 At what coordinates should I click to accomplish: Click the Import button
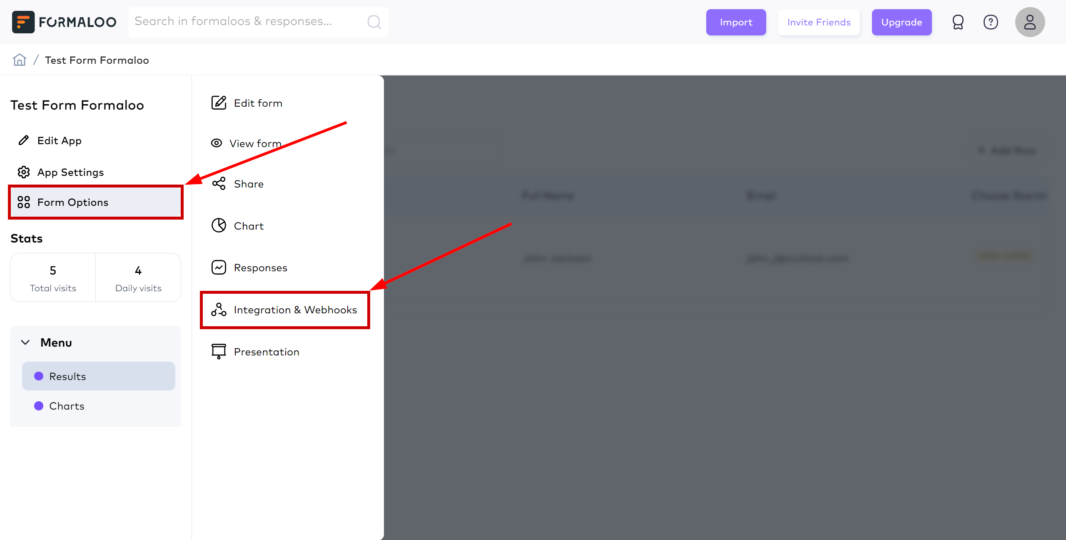tap(736, 21)
